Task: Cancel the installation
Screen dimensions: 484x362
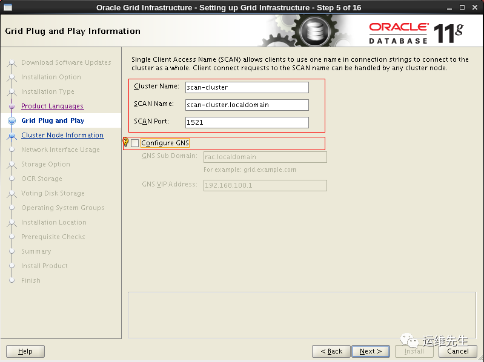Action: [457, 351]
